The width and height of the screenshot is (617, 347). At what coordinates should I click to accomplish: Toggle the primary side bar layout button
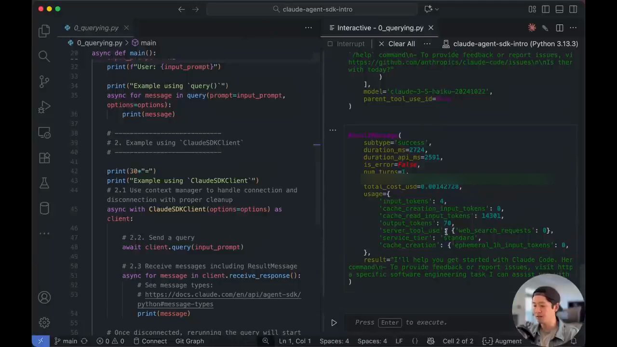(x=546, y=9)
